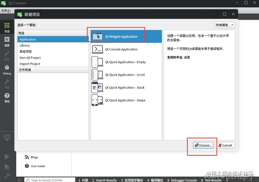Select Qt Quick Application - Swipe text
The image size is (259, 182).
coord(125,100)
